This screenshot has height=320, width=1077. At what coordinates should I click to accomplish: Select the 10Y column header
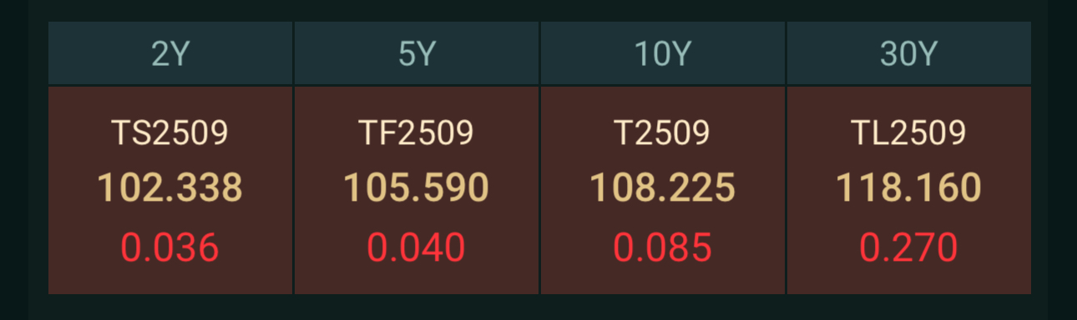pos(663,53)
